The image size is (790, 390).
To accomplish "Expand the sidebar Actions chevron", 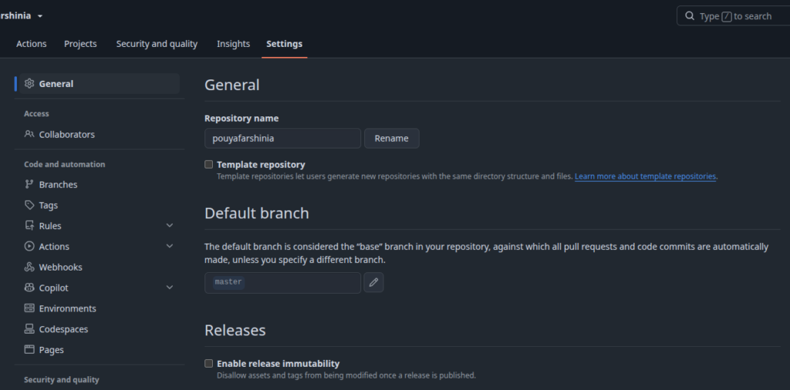I will tap(170, 246).
